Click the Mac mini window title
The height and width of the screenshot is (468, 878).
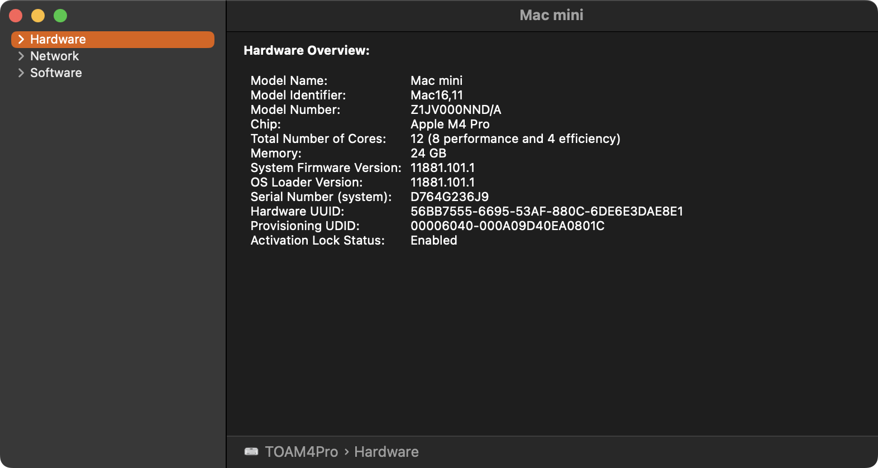(x=552, y=15)
